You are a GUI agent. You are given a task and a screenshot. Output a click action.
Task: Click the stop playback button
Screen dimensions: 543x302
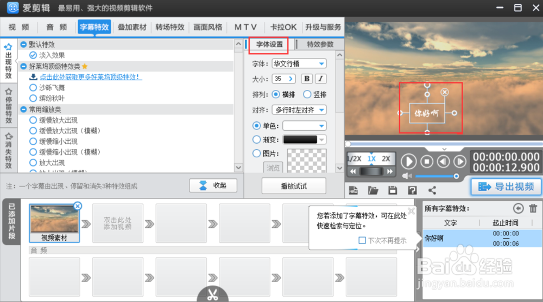pos(427,162)
